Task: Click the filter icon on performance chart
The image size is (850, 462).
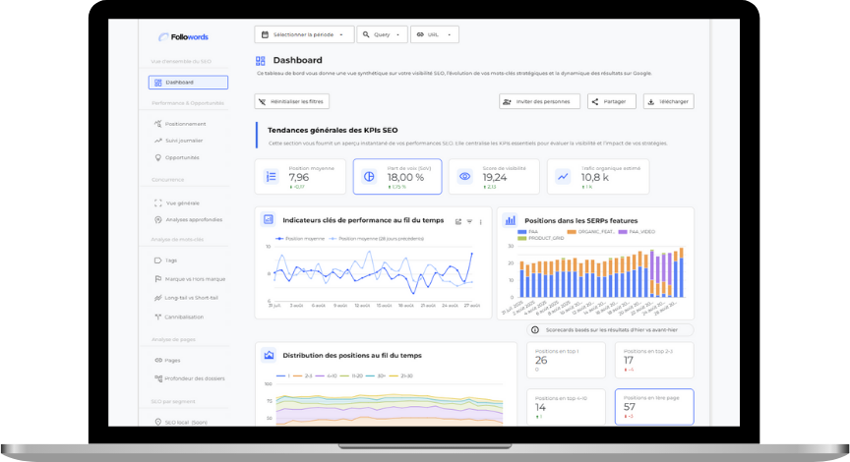Action: [x=469, y=221]
